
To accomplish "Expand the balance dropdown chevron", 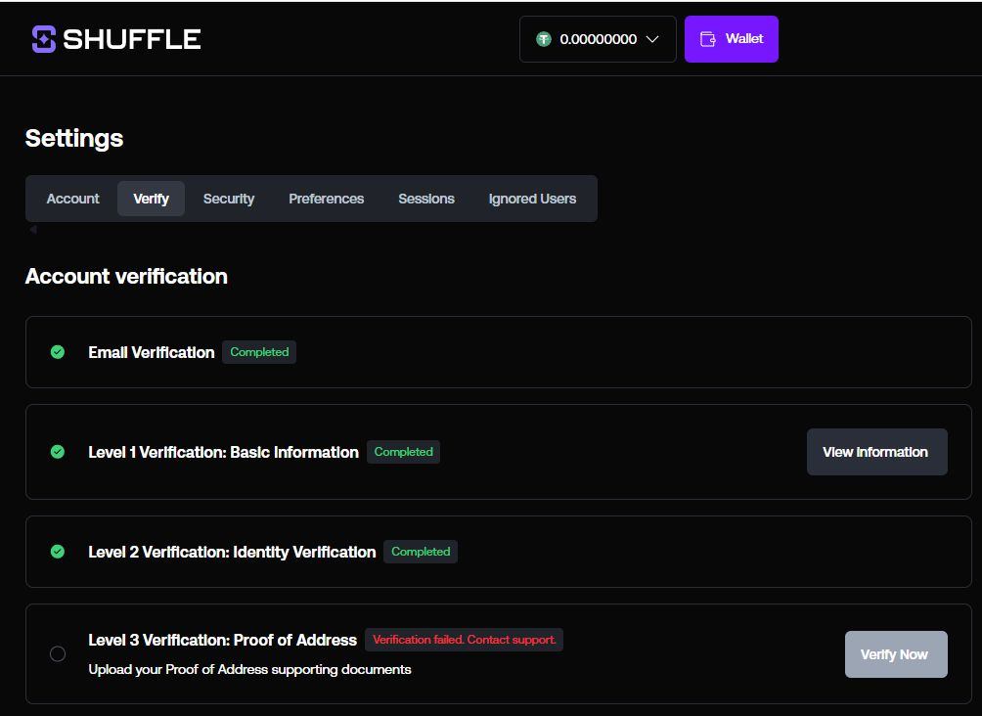I will tap(652, 39).
